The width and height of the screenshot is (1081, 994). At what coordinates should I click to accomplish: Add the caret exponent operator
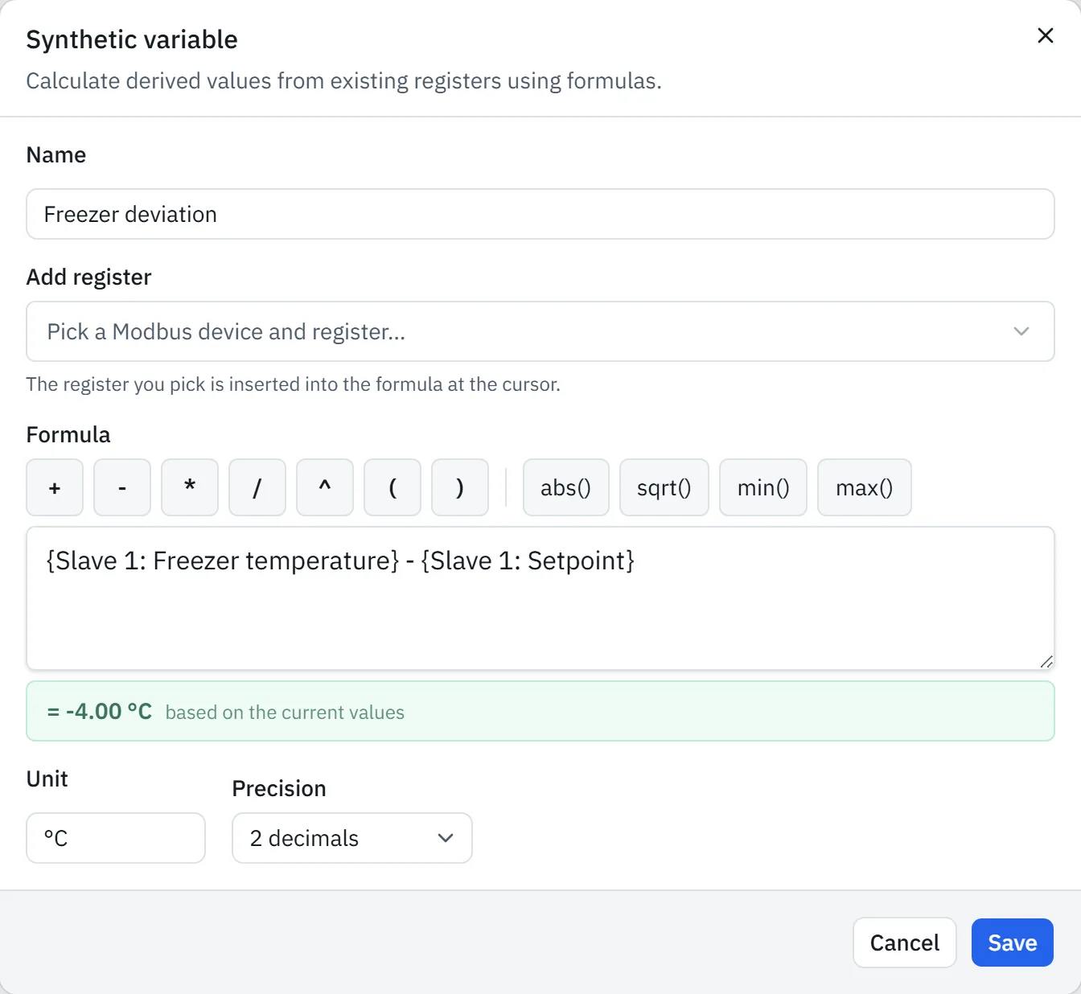click(x=325, y=487)
